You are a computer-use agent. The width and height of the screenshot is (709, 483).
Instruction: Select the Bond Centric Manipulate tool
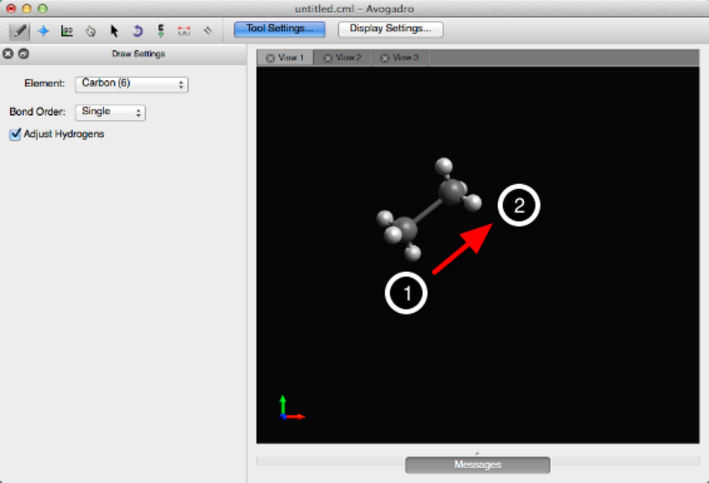pyautogui.click(x=67, y=31)
